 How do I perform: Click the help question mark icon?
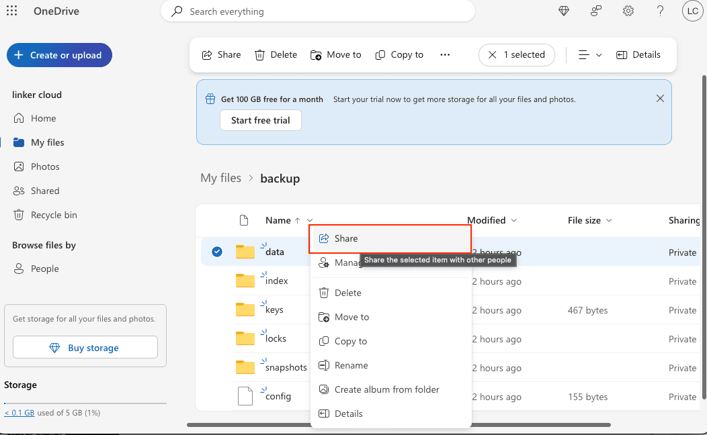point(660,11)
